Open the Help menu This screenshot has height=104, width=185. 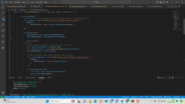pyautogui.click(x=45, y=2)
